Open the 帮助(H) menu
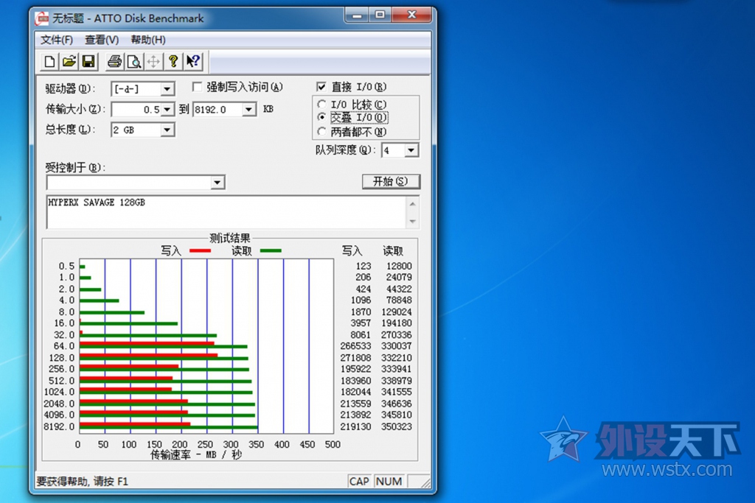The height and width of the screenshot is (503, 755). [148, 40]
